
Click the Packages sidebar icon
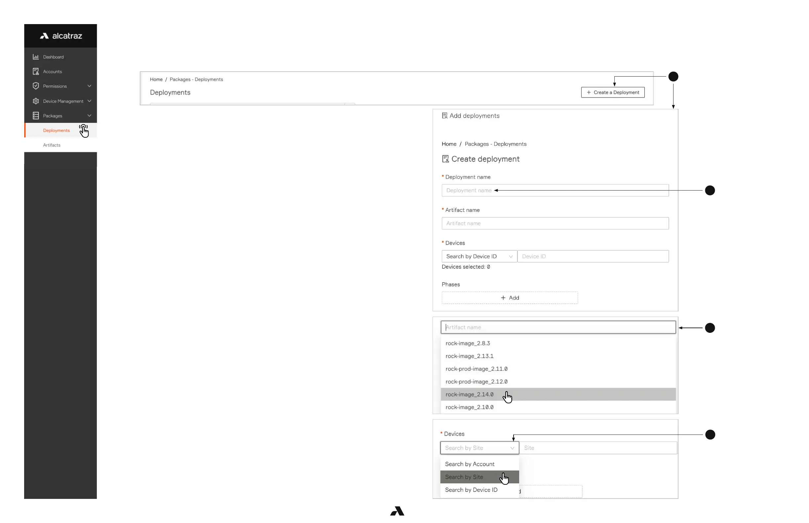(36, 116)
